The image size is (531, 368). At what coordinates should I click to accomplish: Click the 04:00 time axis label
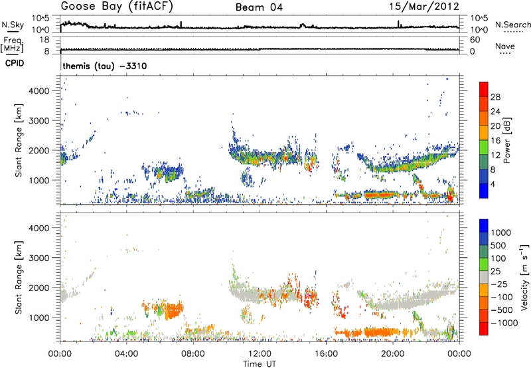click(126, 354)
